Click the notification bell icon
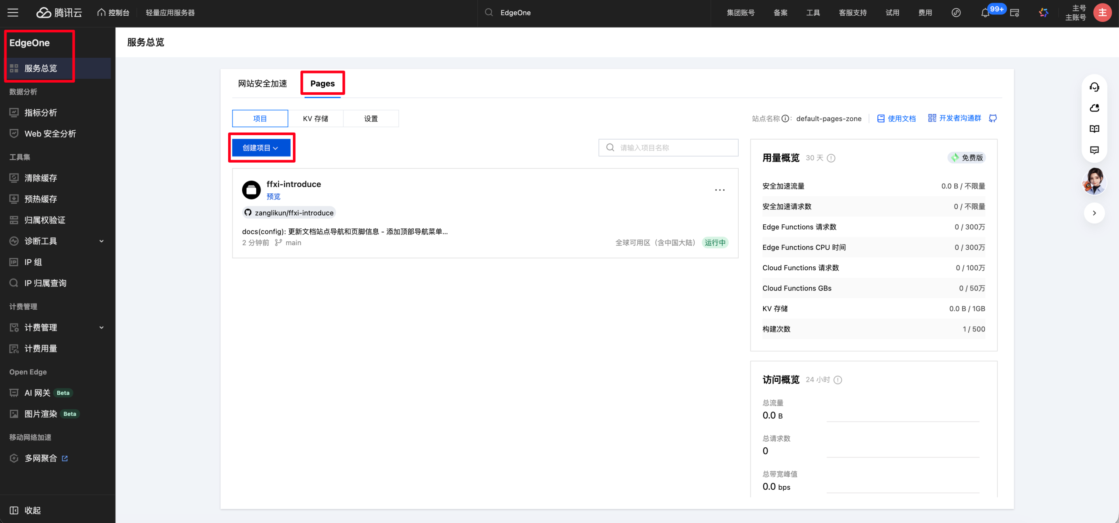This screenshot has width=1119, height=523. click(x=985, y=13)
